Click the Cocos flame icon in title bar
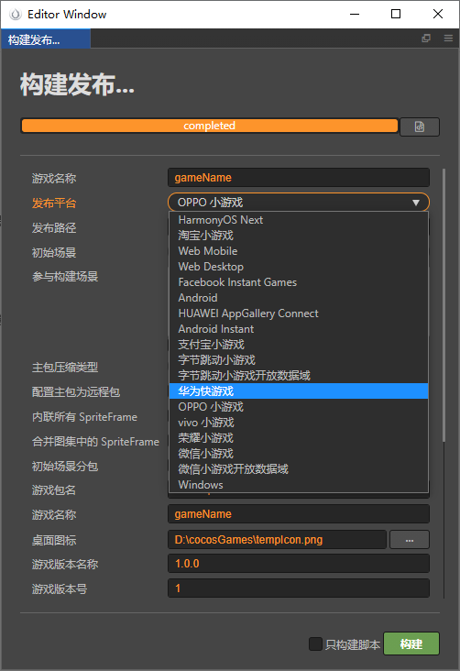This screenshot has height=671, width=460. pos(16,14)
